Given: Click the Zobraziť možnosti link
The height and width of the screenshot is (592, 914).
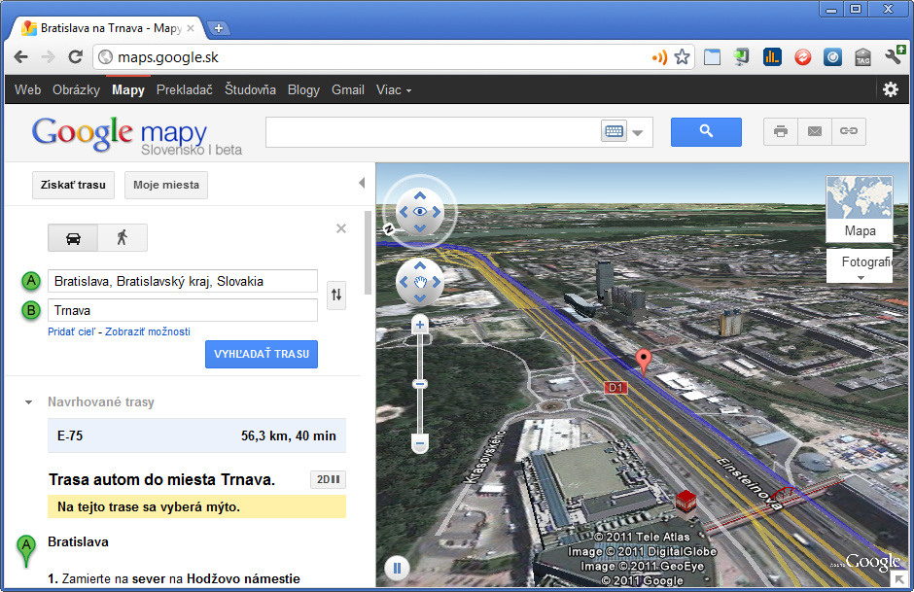Looking at the screenshot, I should [x=148, y=332].
